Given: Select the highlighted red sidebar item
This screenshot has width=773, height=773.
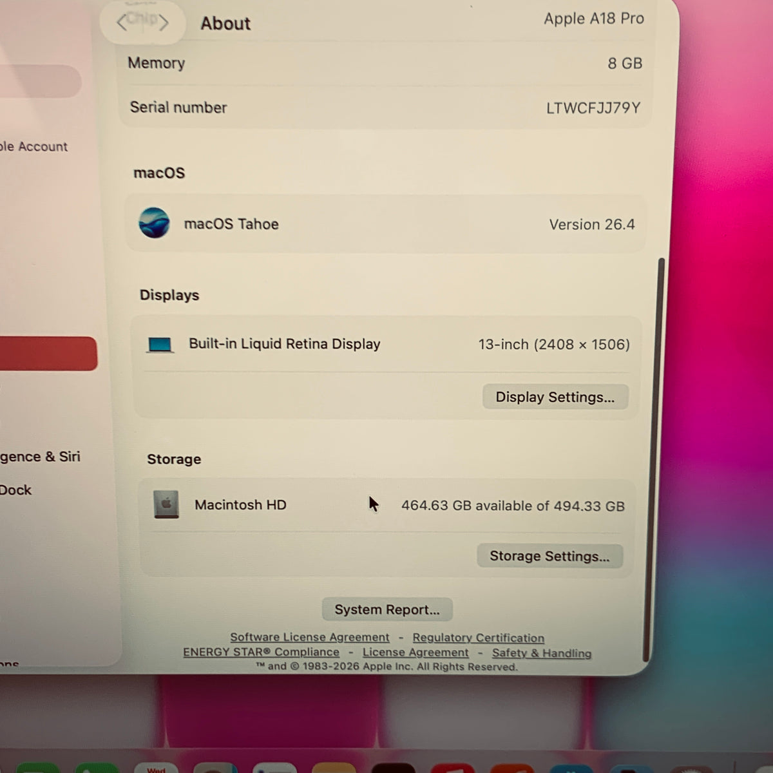Looking at the screenshot, I should point(48,353).
